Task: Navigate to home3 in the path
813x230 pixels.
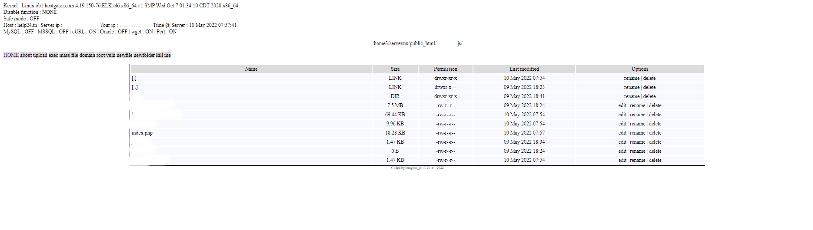Action: (x=380, y=43)
